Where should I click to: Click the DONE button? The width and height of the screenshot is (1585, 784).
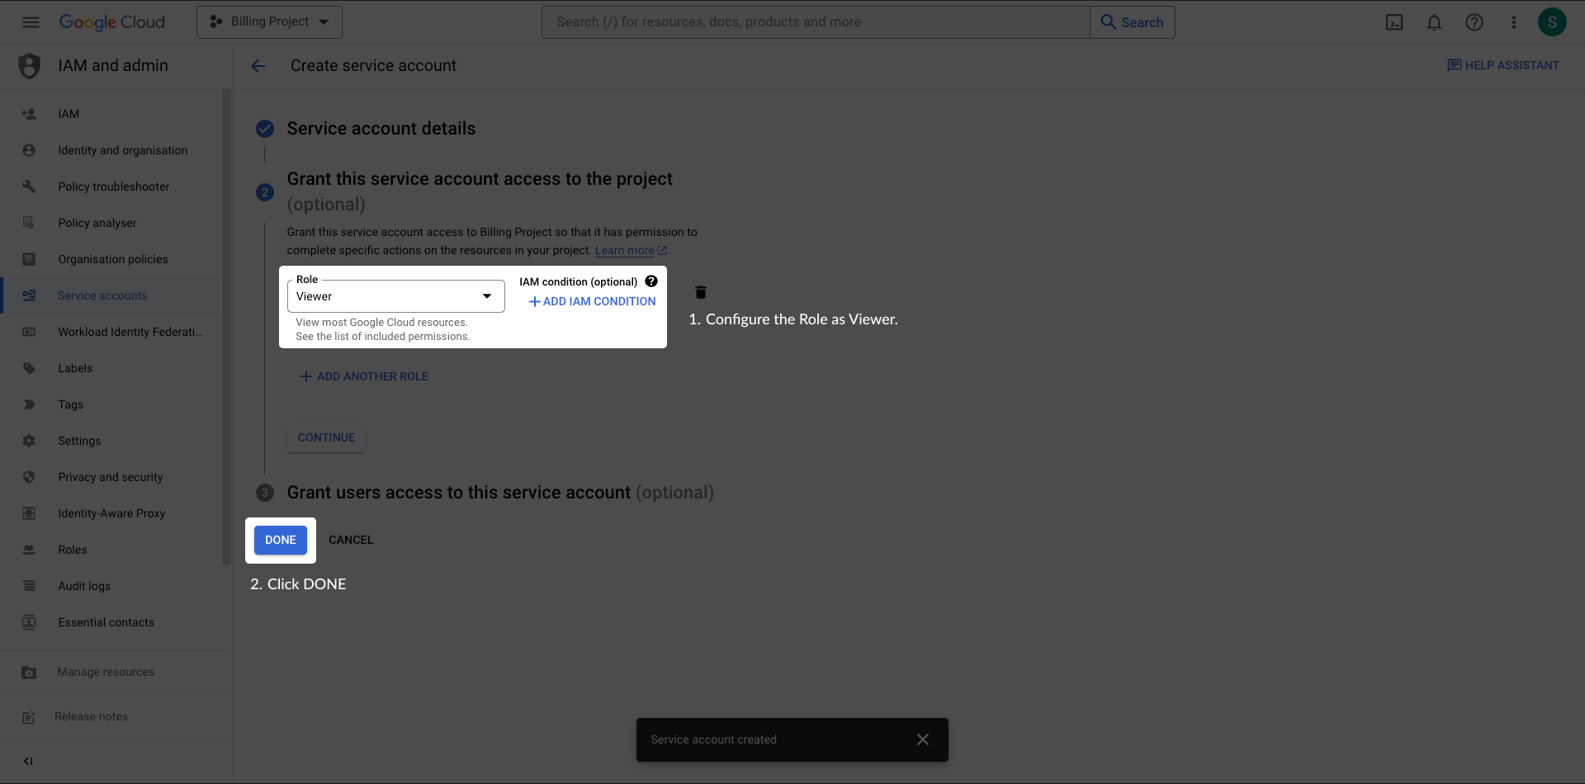[280, 540]
